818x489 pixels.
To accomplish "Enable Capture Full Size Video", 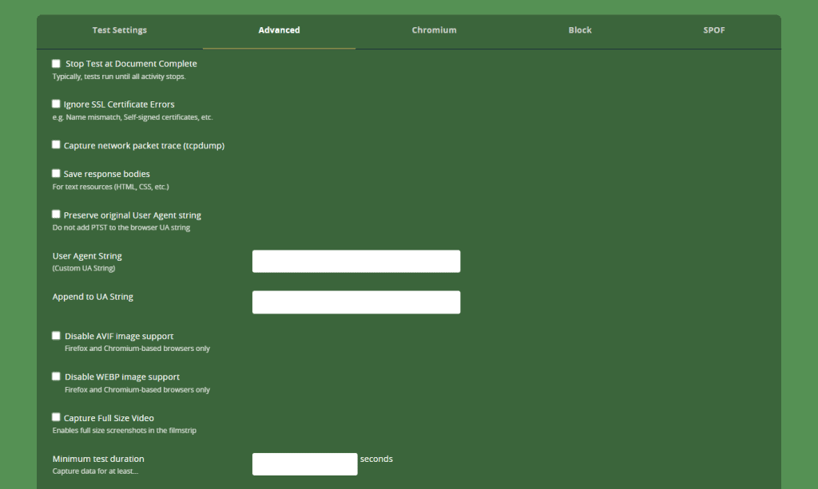I will 56,417.
